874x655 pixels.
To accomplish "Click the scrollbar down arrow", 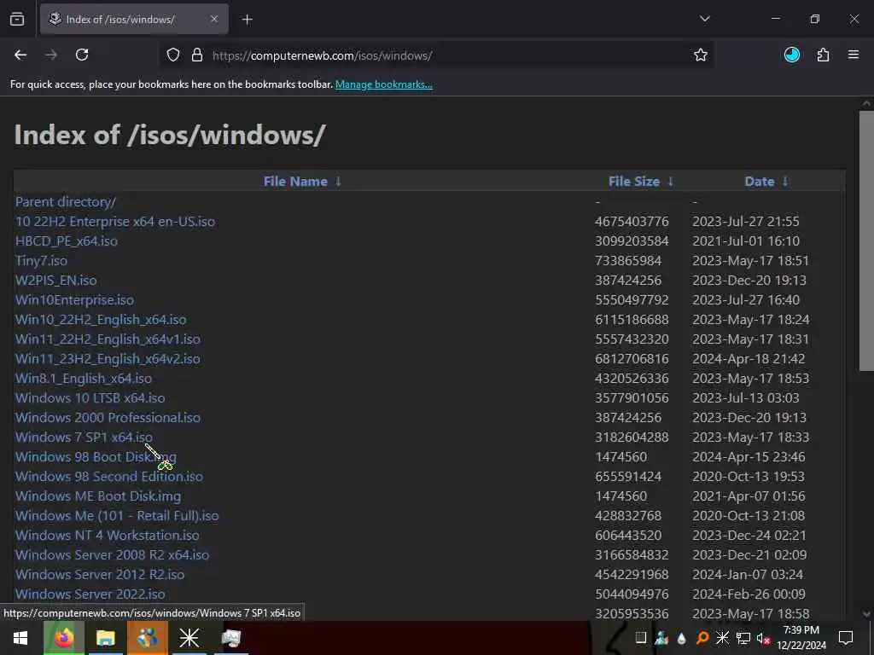I will 866,614.
